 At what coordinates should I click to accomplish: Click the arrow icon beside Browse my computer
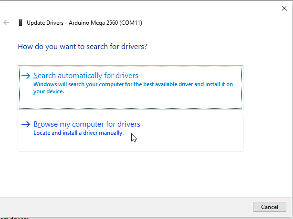click(26, 124)
